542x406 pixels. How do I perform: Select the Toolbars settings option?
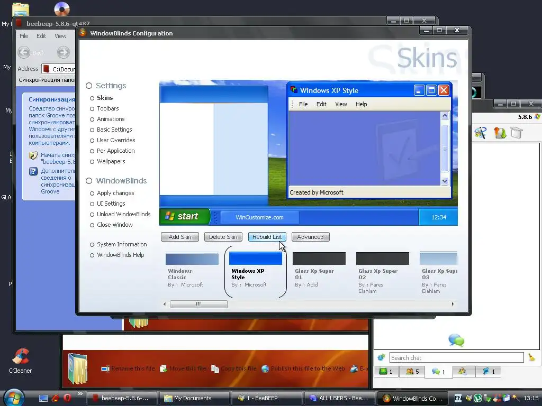pyautogui.click(x=107, y=108)
